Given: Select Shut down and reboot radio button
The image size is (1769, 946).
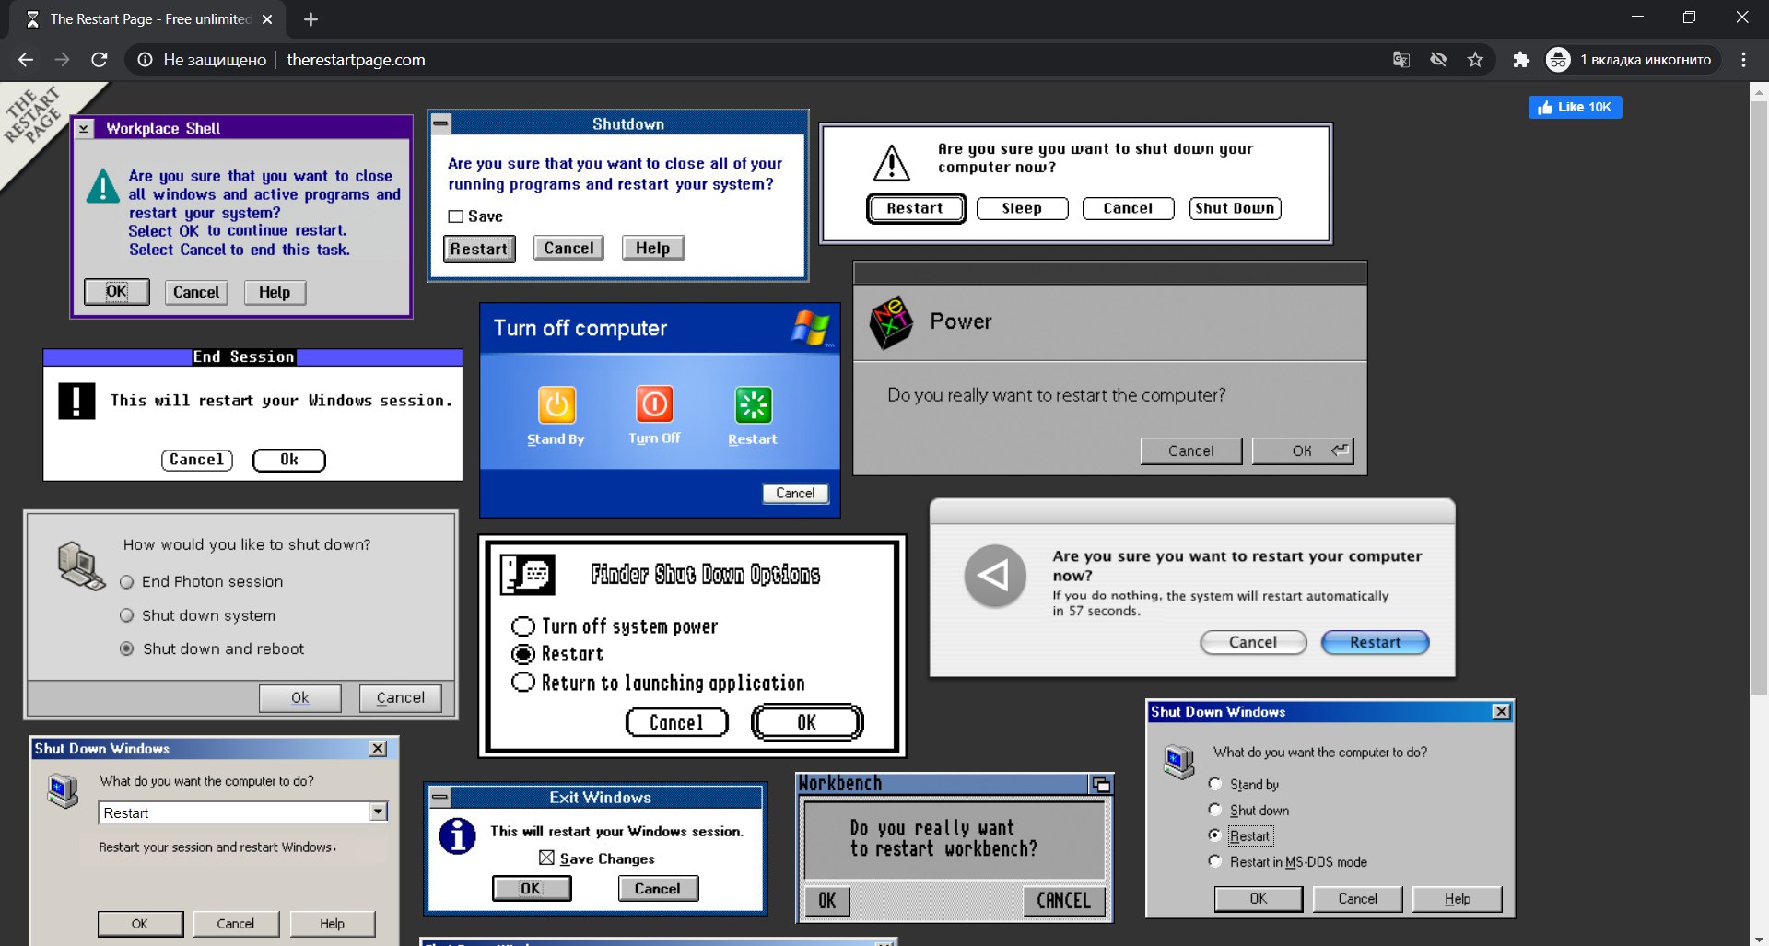Looking at the screenshot, I should tap(127, 648).
